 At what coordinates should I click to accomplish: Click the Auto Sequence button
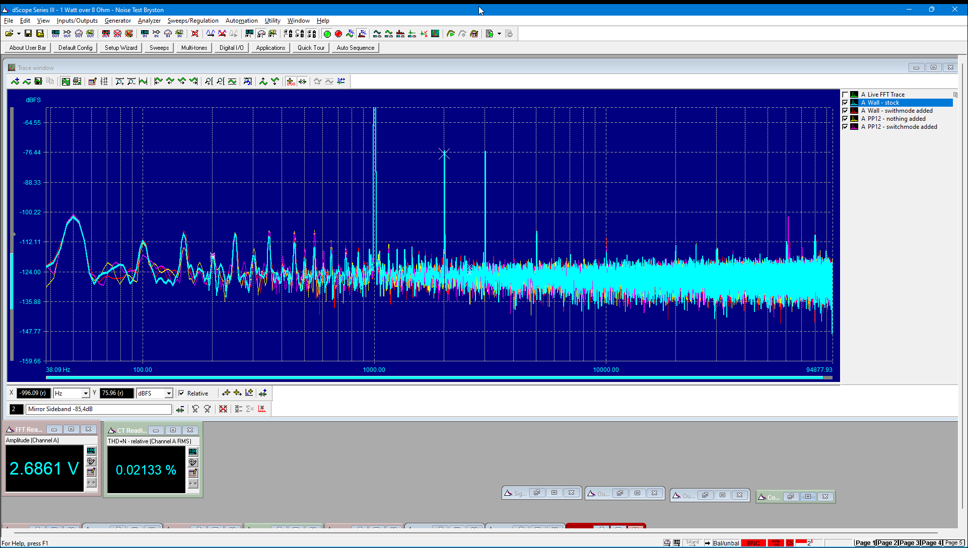[x=356, y=48]
